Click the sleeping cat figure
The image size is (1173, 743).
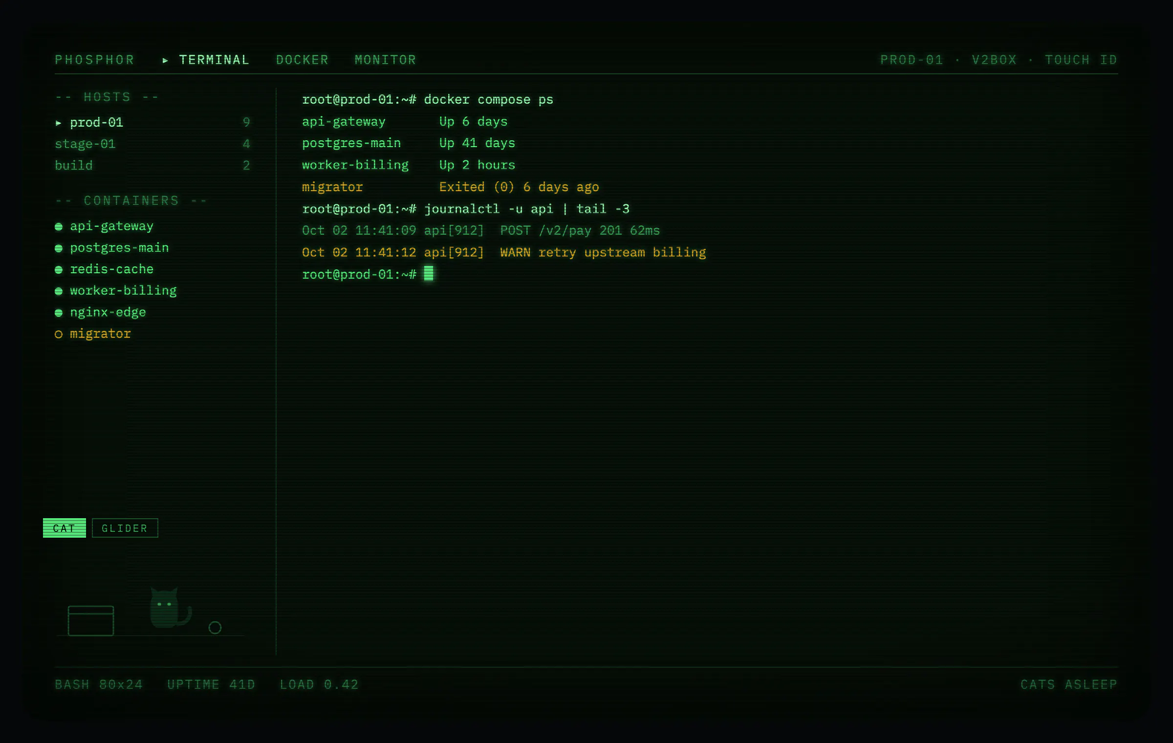170,608
